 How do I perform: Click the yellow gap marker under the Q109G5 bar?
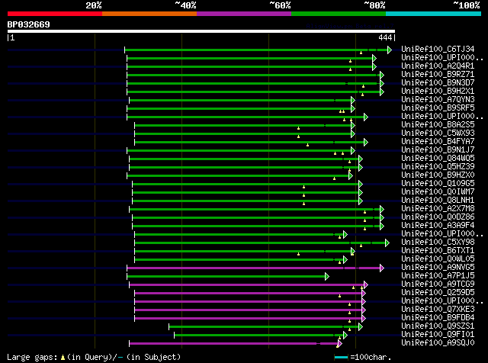click(303, 187)
